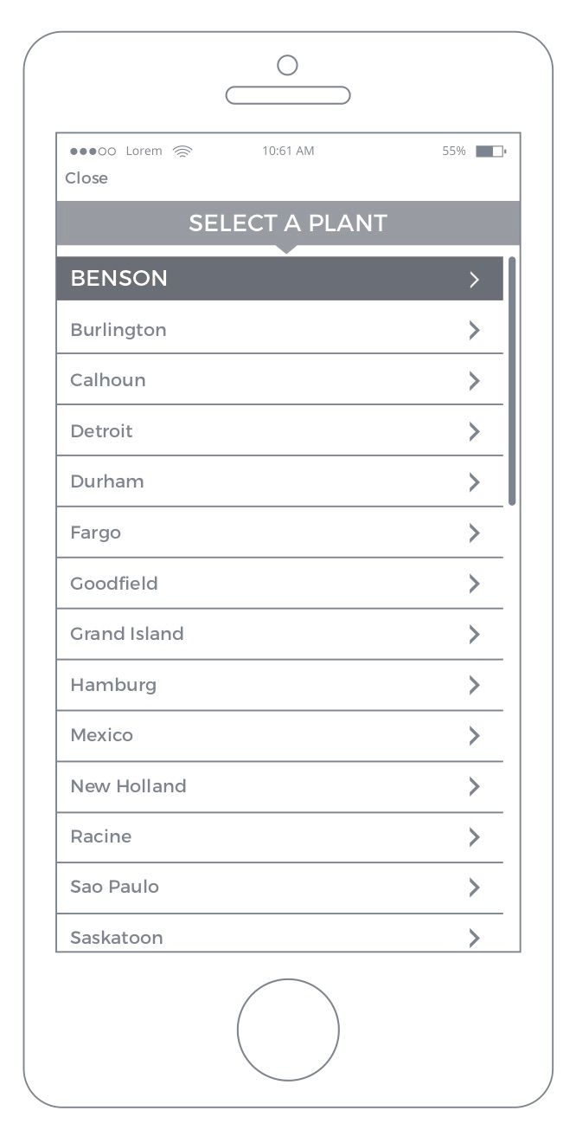The image size is (576, 1143).
Task: Tap the arrow icon next to Durham
Action: coord(474,481)
